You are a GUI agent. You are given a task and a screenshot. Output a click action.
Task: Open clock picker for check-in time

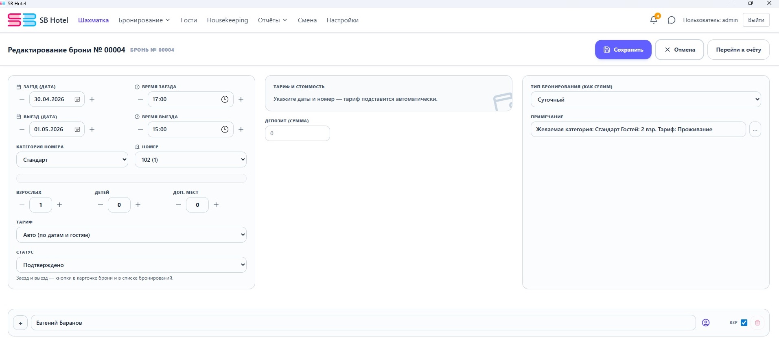coord(225,99)
